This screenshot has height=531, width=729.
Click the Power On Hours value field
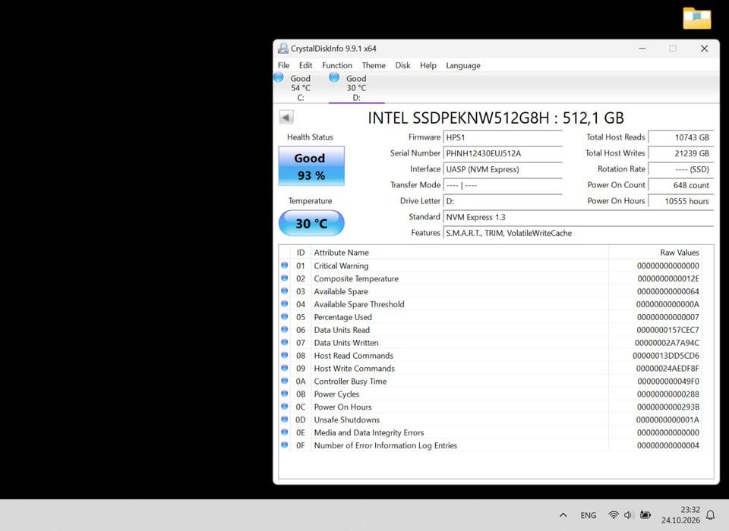coord(680,201)
